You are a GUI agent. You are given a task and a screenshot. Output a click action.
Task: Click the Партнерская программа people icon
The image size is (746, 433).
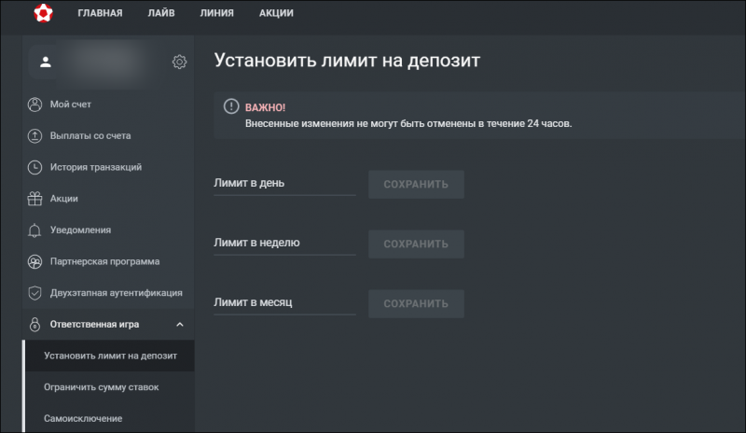[x=35, y=261]
